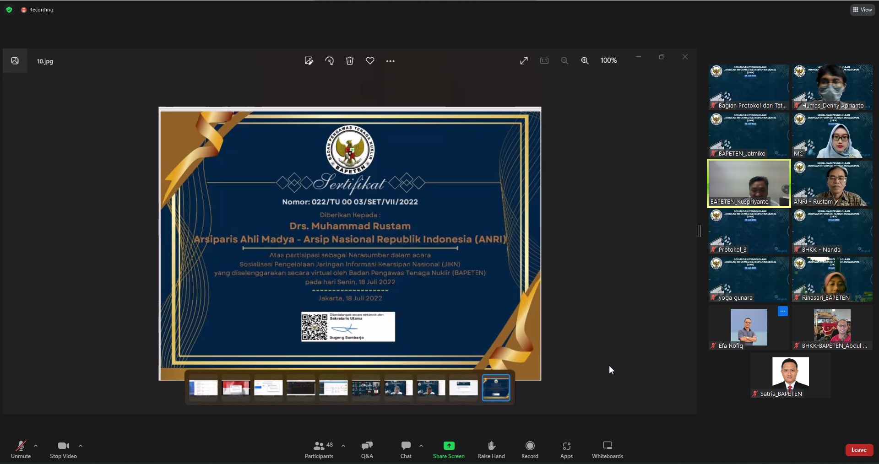Click ANRI - Rustam video tile
The width and height of the screenshot is (879, 464).
tap(832, 183)
